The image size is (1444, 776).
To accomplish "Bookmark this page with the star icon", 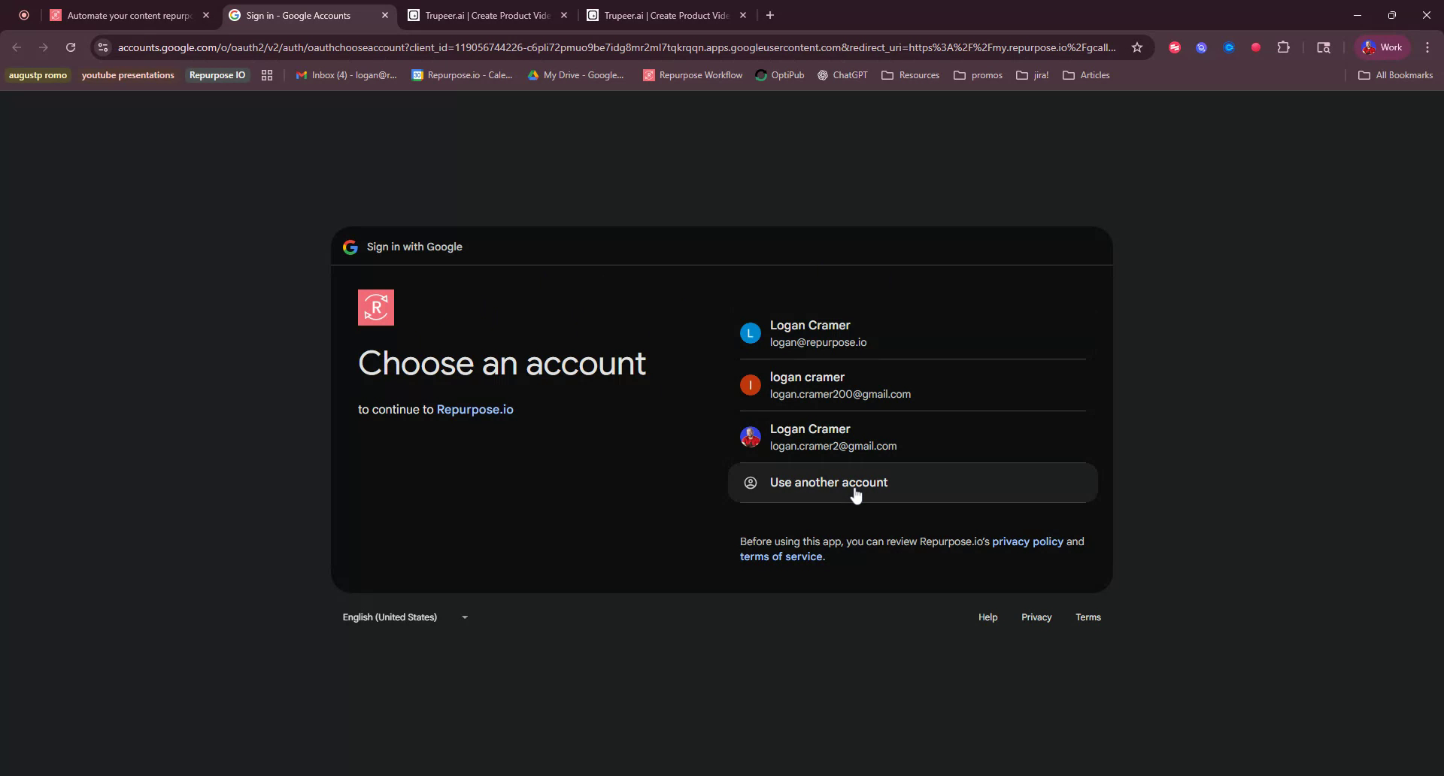I will [1138, 47].
